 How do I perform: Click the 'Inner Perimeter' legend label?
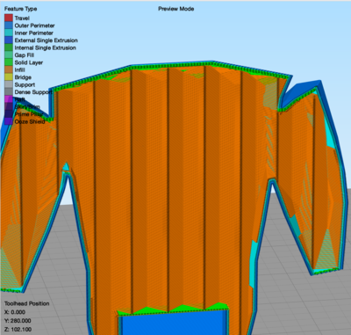(x=34, y=33)
